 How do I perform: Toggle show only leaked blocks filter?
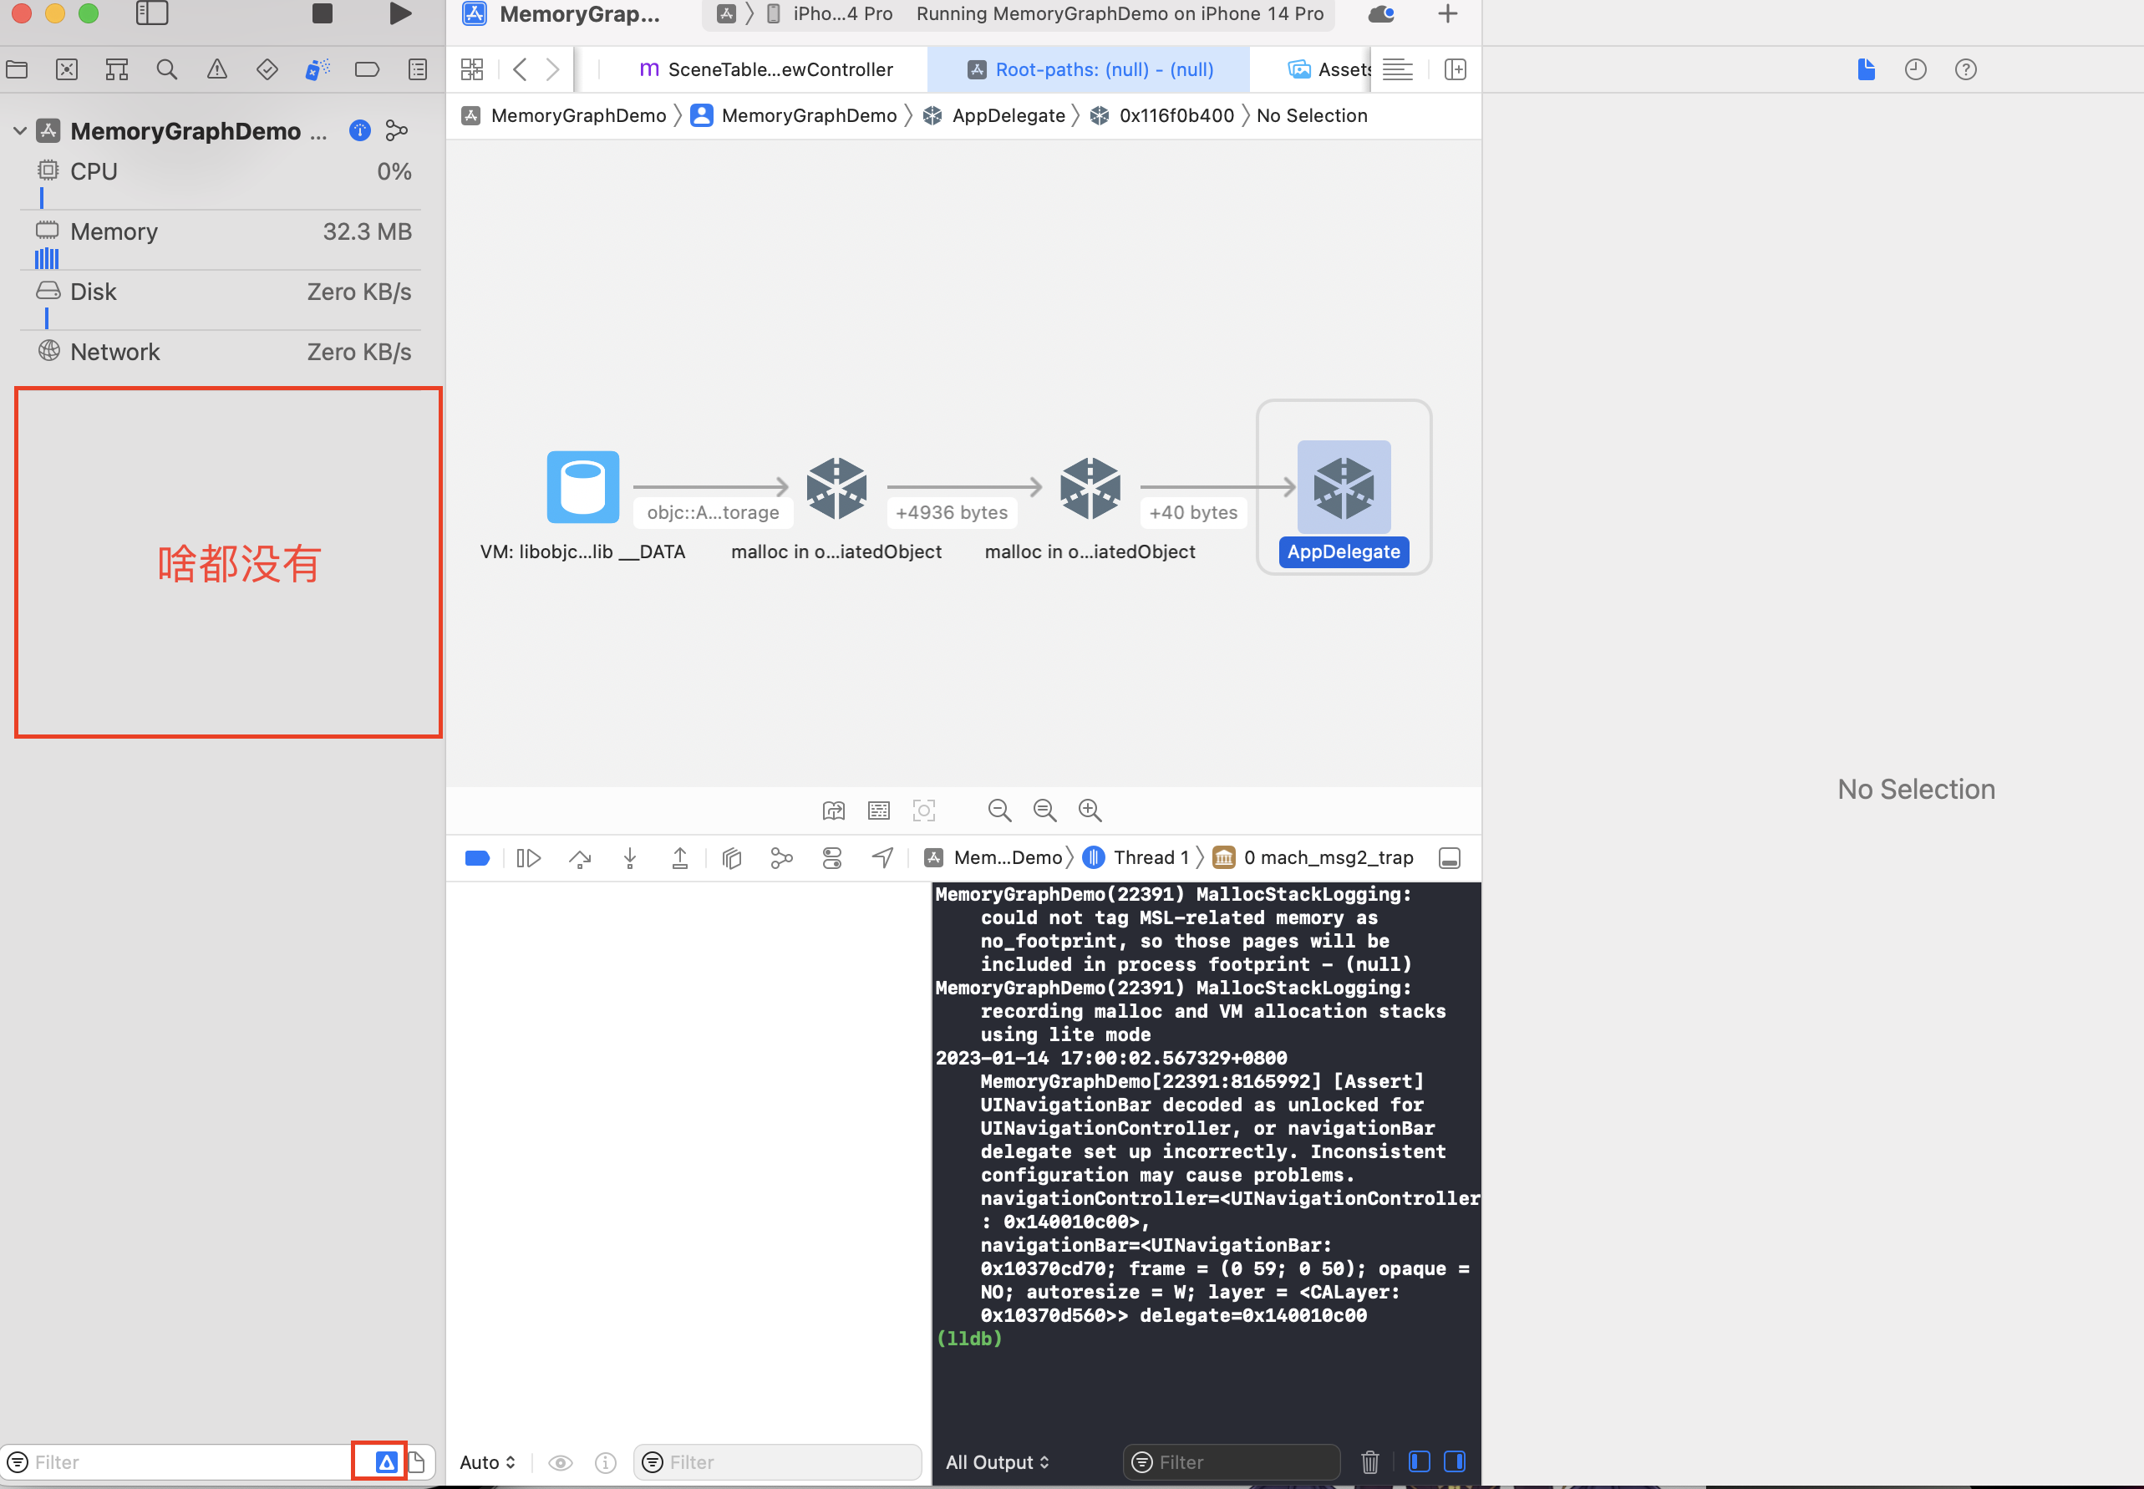tap(385, 1462)
